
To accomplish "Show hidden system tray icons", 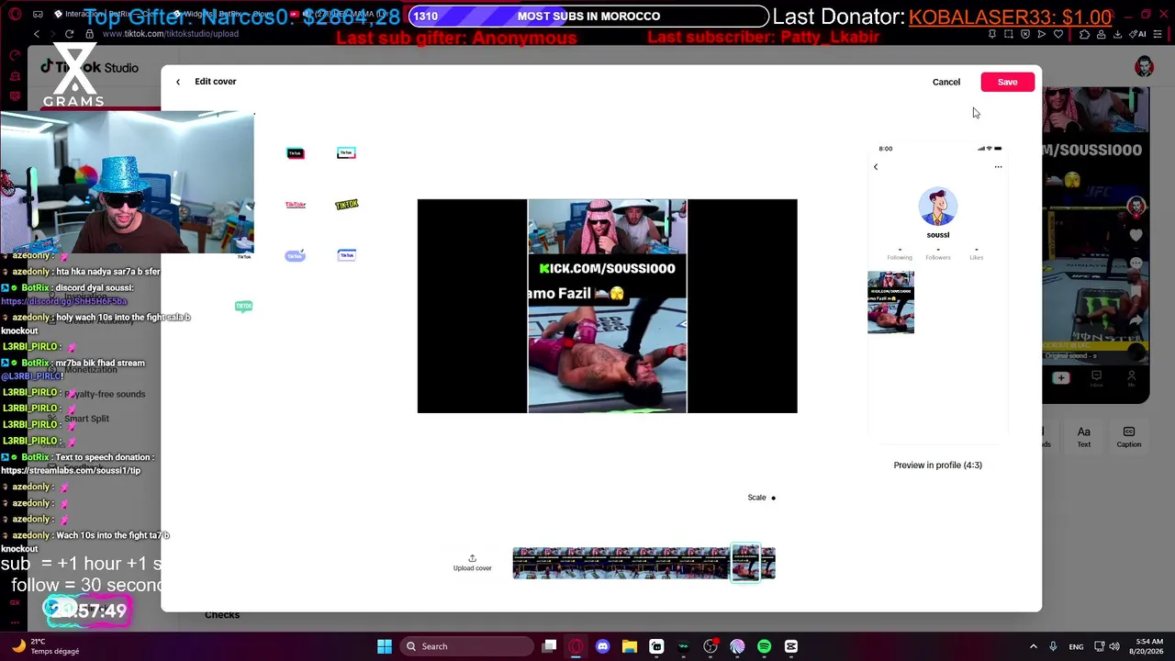I will click(1033, 646).
